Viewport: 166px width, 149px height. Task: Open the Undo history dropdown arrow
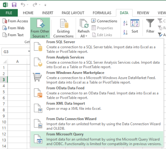[x=28, y=5]
